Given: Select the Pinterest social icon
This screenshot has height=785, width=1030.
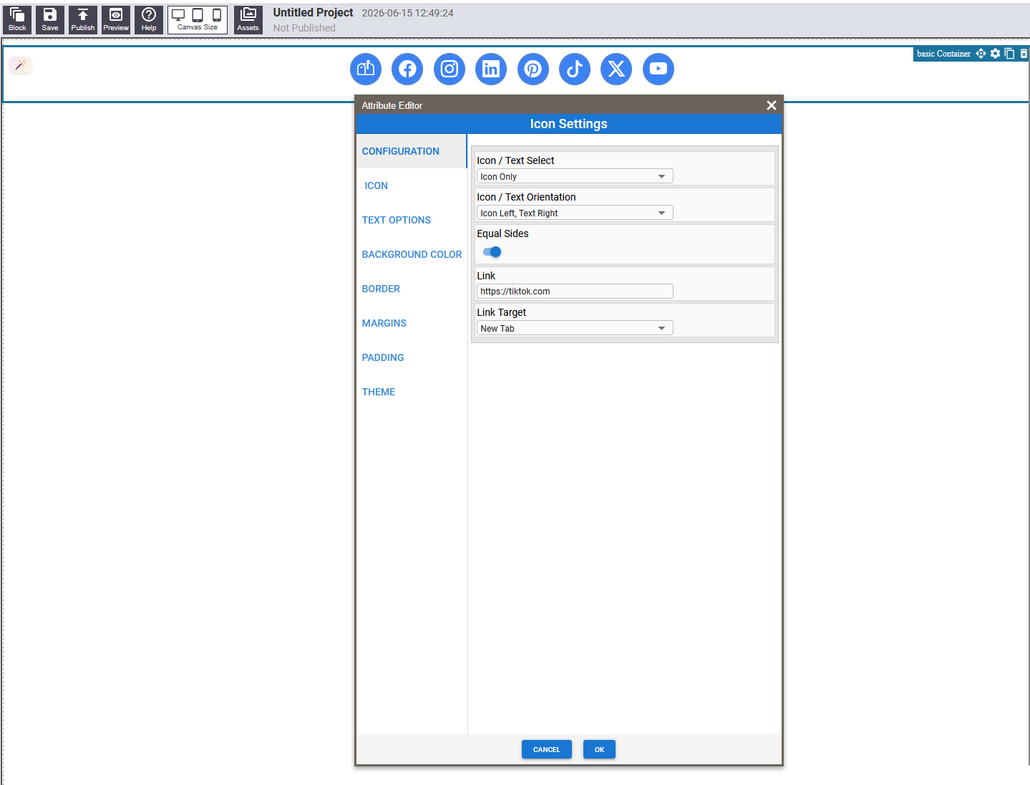Looking at the screenshot, I should (533, 69).
